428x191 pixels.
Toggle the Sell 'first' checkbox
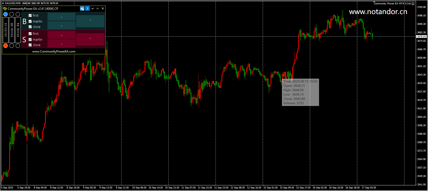click(x=30, y=34)
